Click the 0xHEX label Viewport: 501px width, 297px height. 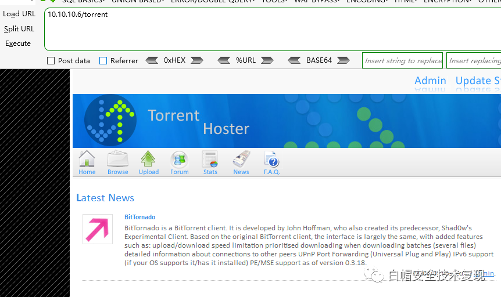pyautogui.click(x=174, y=60)
